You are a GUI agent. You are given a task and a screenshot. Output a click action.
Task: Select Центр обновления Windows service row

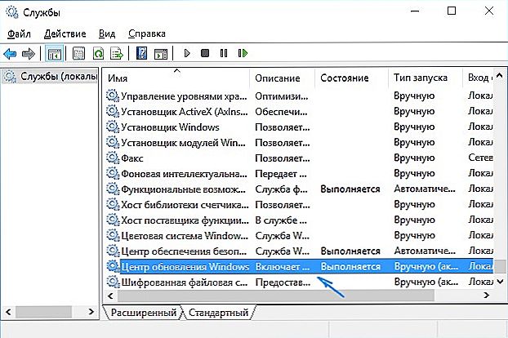300,266
